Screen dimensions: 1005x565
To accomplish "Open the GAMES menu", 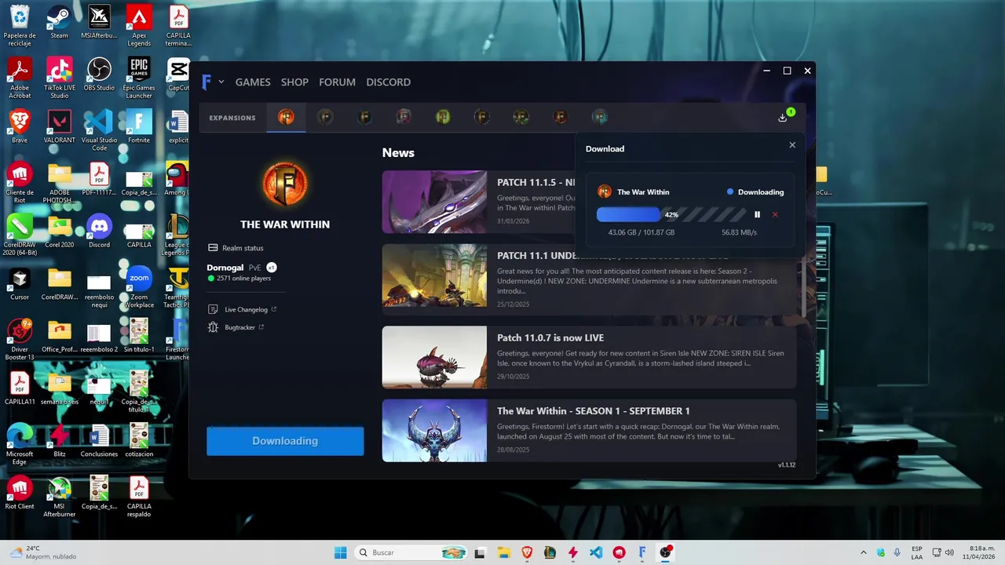I will pos(253,82).
